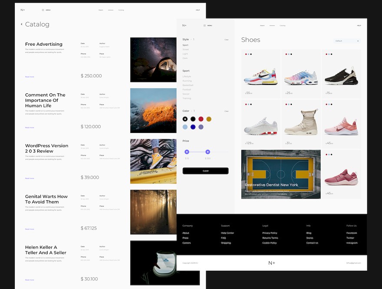The image size is (382, 289).
Task: Click the black CLEAR button
Action: 206,171
